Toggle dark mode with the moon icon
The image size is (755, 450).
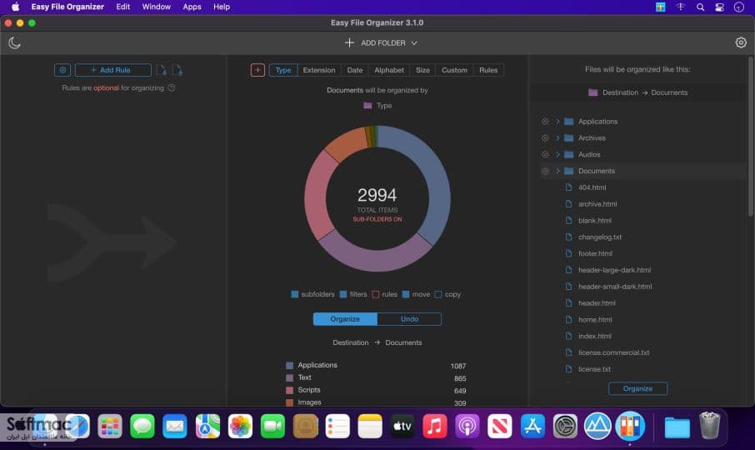tap(14, 42)
